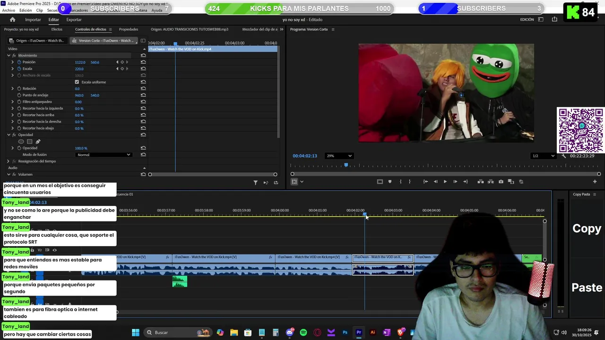Open button editor plus icon
Viewport: 605px width, 340px height.
tap(595, 182)
